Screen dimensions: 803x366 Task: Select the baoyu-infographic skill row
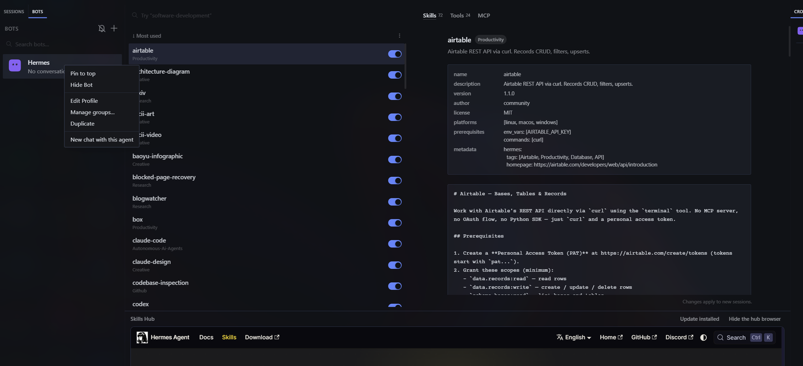[x=267, y=160]
